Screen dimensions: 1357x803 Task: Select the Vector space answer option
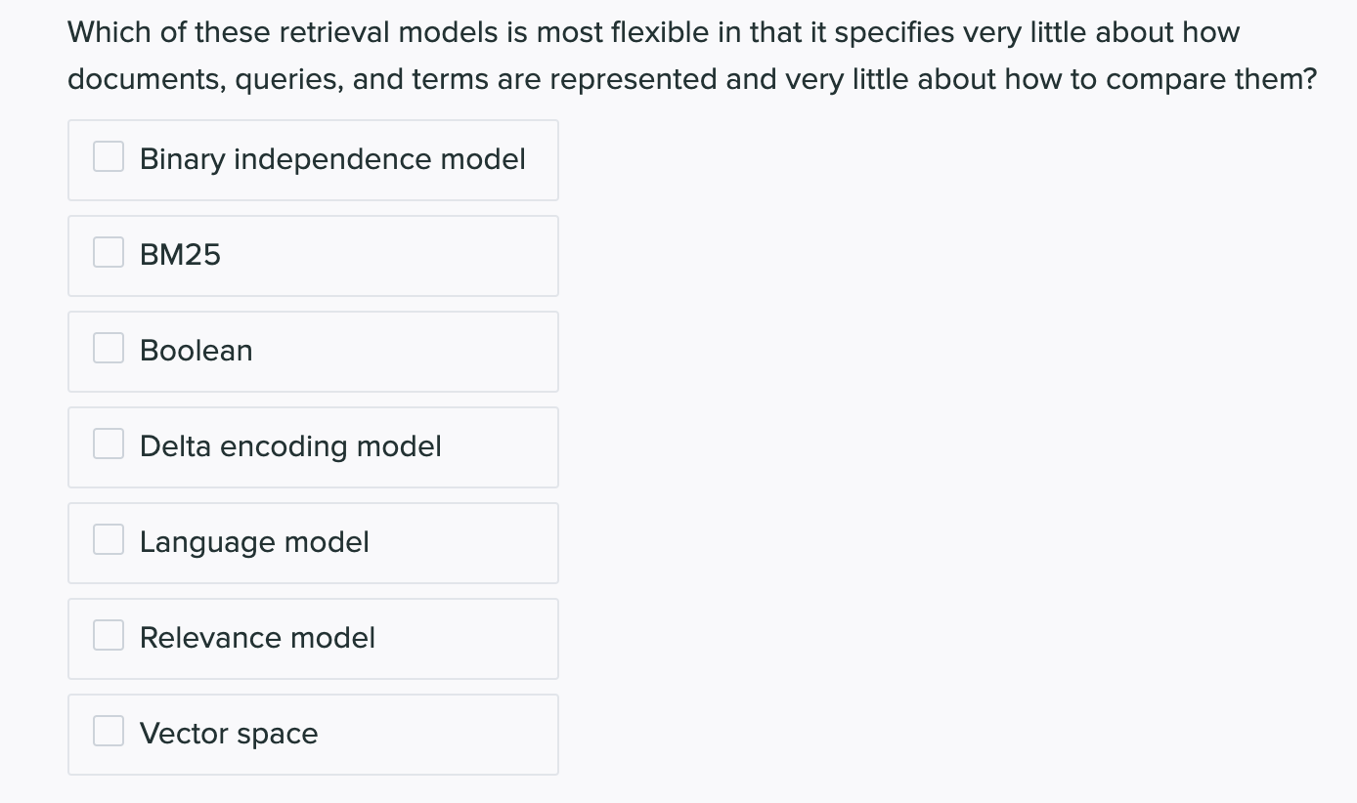coord(313,734)
